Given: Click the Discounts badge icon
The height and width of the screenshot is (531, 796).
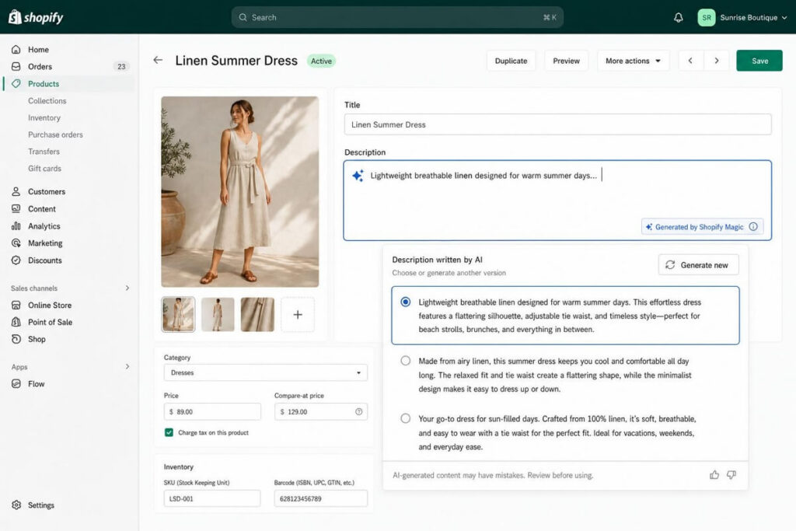Looking at the screenshot, I should click(x=16, y=260).
